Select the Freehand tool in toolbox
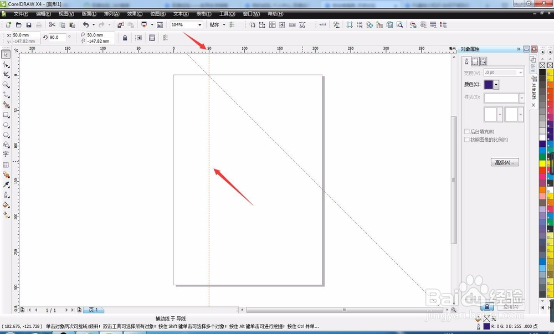 6,95
